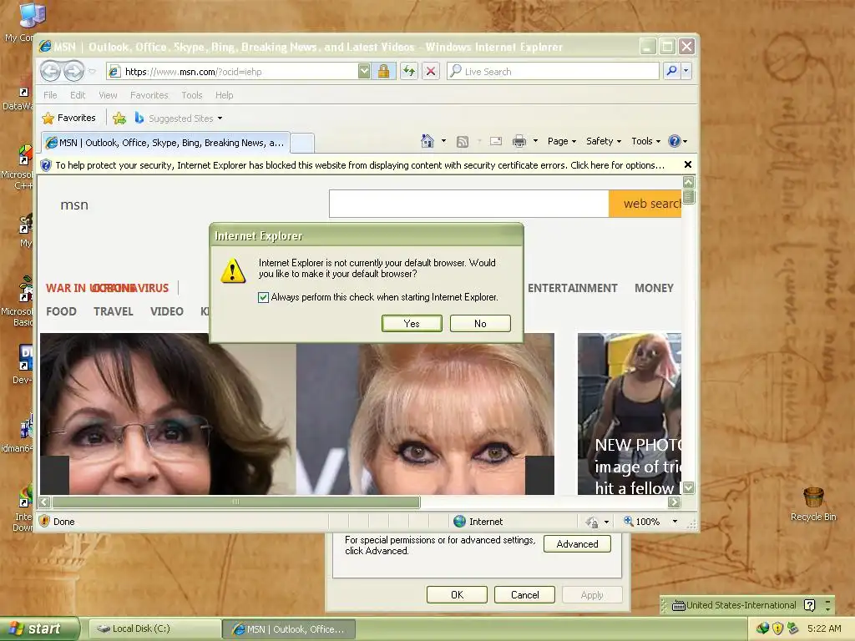
Task: Click status bar shield icon near Done
Action: [x=45, y=521]
